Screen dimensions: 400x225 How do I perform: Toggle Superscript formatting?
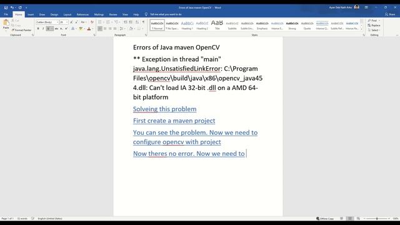66,29
